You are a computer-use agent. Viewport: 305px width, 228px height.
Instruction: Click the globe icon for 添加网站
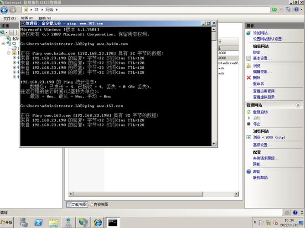click(248, 33)
